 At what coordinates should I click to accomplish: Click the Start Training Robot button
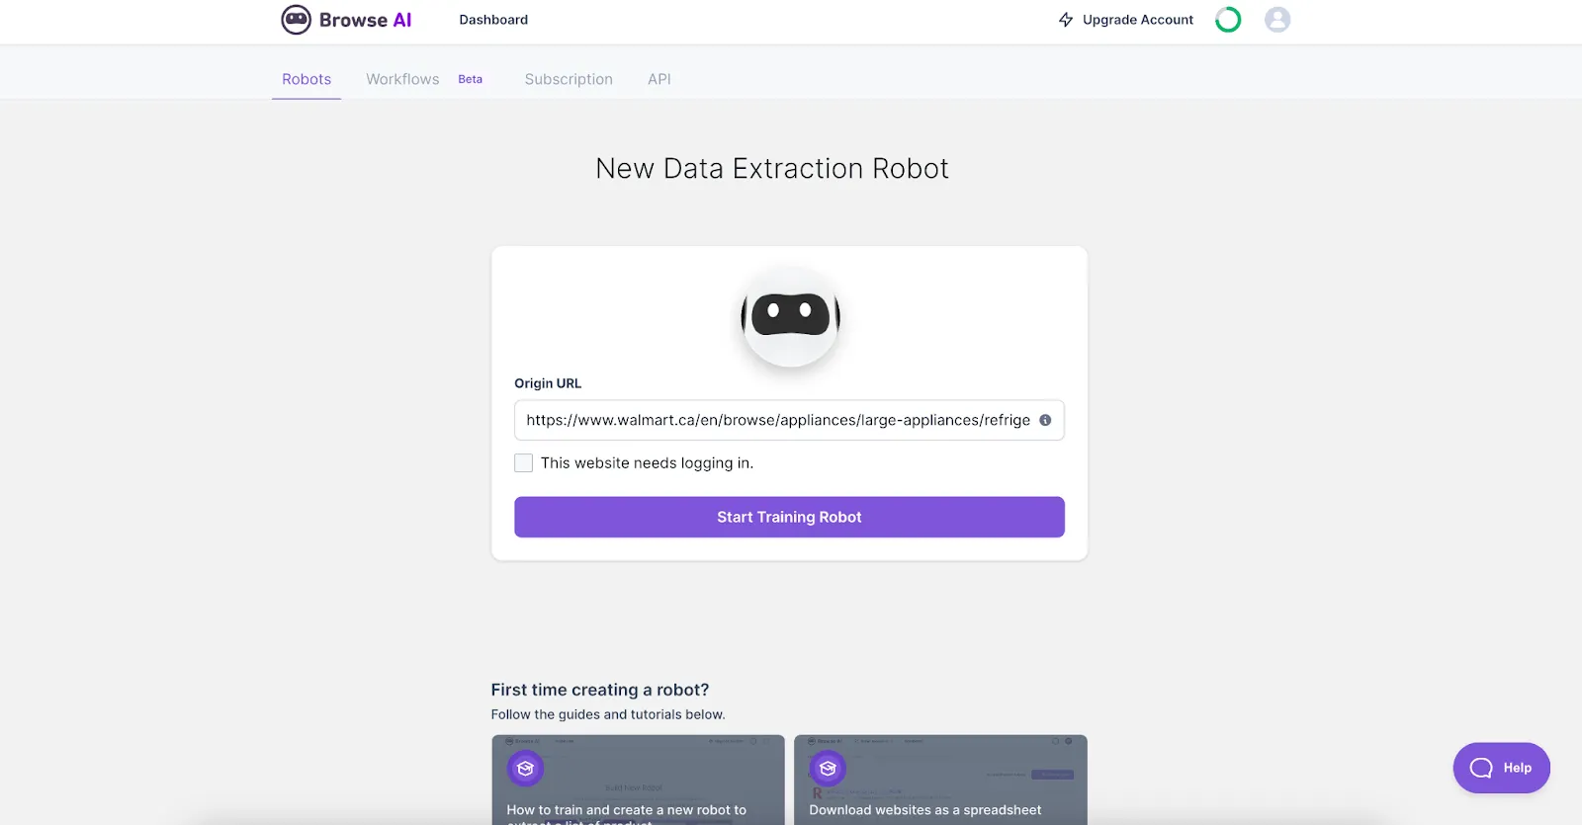(x=789, y=517)
